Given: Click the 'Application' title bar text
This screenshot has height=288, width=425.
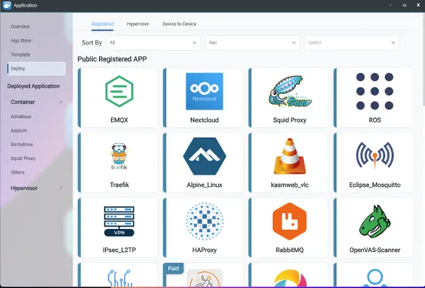Looking at the screenshot, I should 25,5.
